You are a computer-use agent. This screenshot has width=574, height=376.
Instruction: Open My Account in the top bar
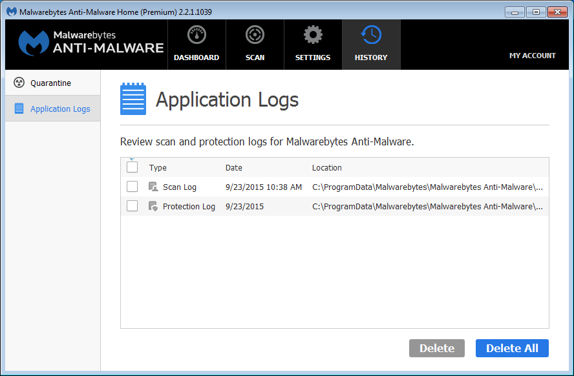coord(532,56)
